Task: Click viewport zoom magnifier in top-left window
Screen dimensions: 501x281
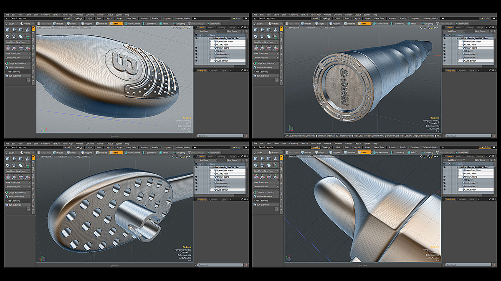Action: [180, 28]
